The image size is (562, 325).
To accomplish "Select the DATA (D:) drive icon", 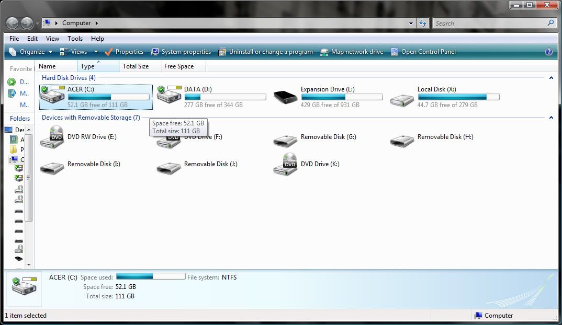I will click(x=169, y=95).
